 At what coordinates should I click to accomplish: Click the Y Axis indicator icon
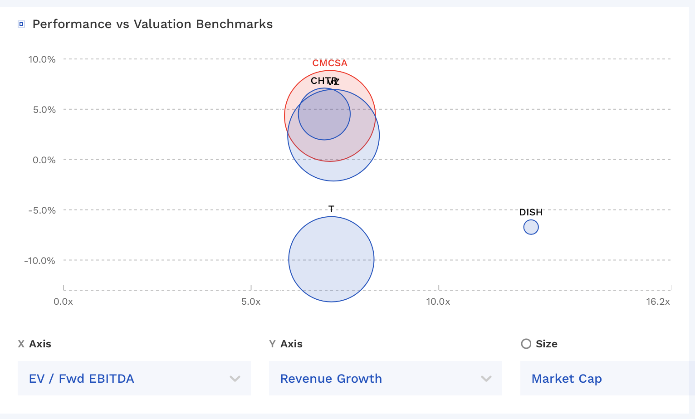[x=272, y=344]
